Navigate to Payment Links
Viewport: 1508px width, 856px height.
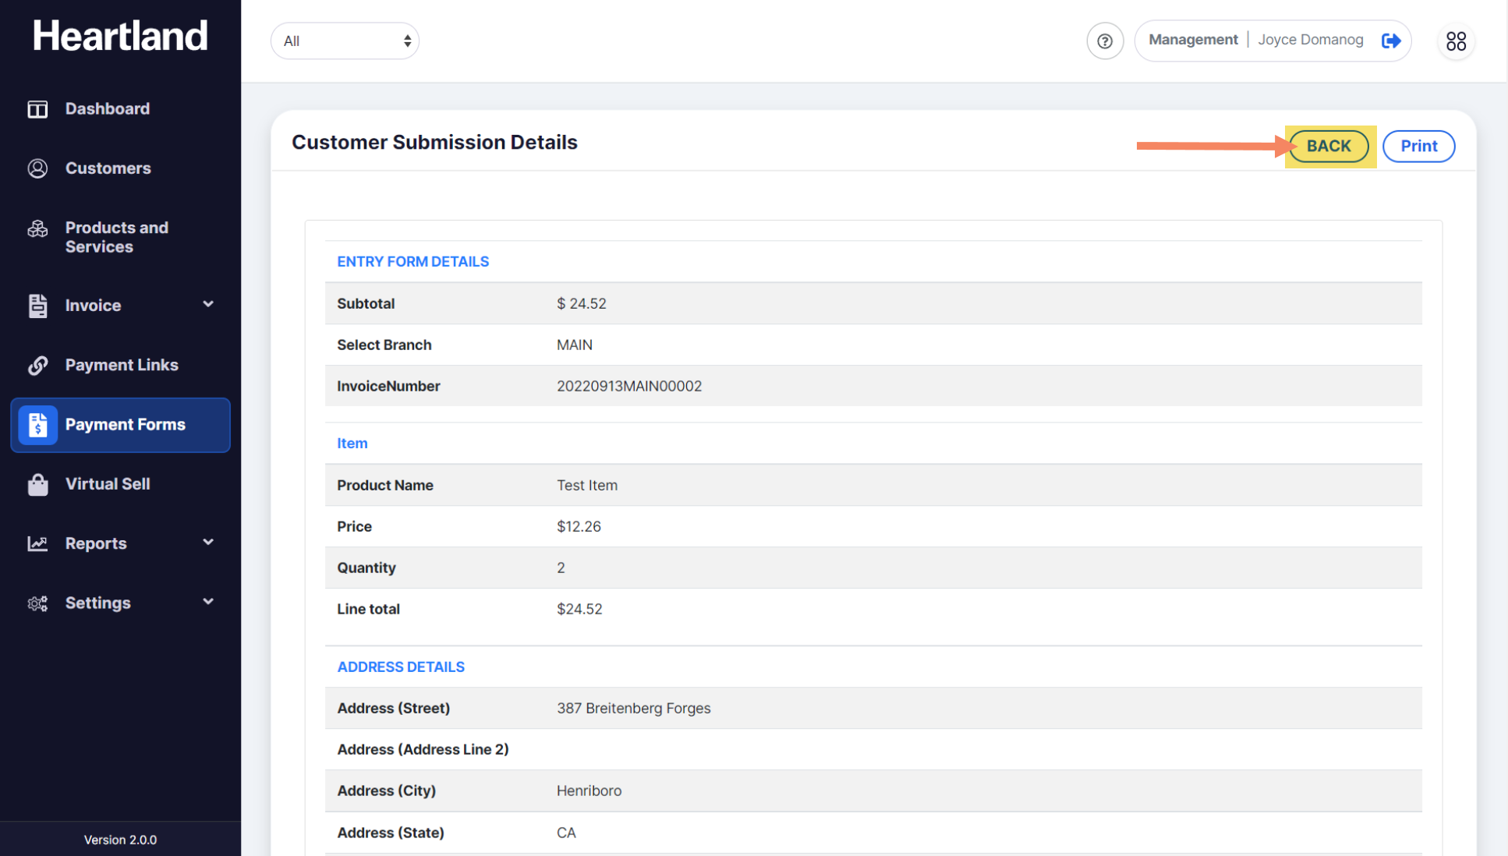[122, 365]
